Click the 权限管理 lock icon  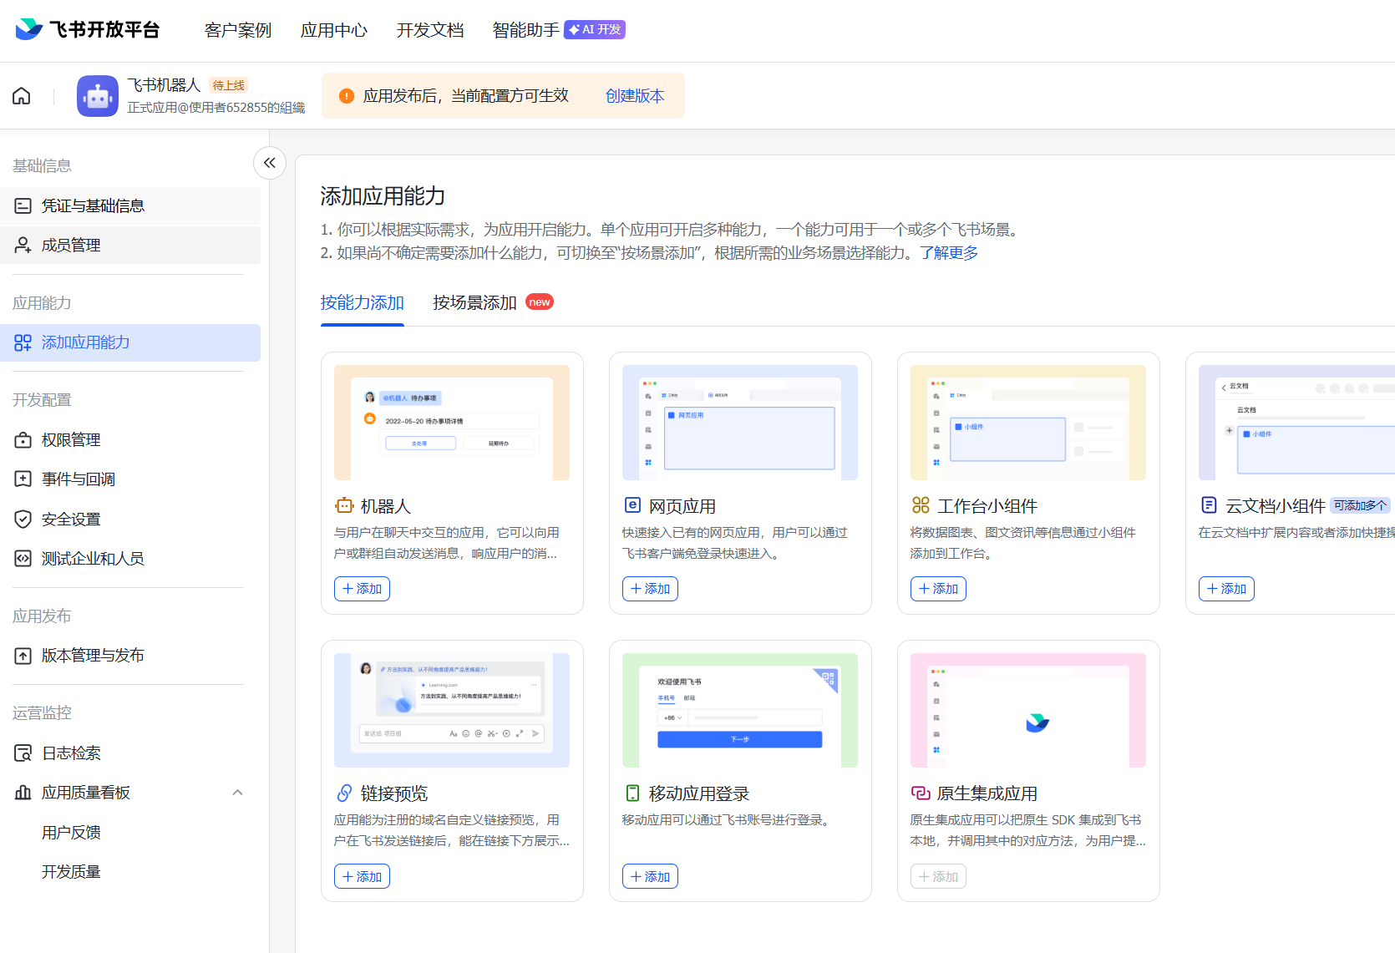[x=23, y=440]
